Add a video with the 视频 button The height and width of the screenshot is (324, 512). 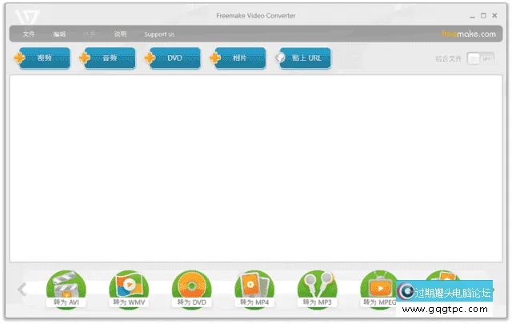tap(42, 58)
